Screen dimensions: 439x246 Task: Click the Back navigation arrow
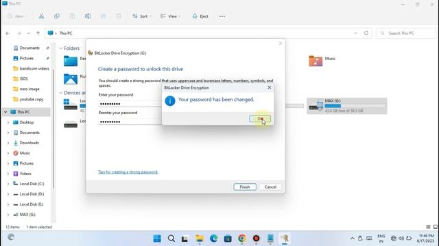[x=8, y=33]
